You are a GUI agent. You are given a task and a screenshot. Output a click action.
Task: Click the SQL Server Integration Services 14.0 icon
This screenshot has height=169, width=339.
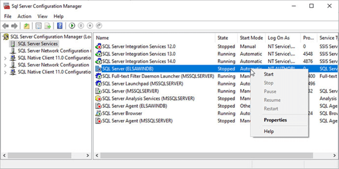coord(98,61)
